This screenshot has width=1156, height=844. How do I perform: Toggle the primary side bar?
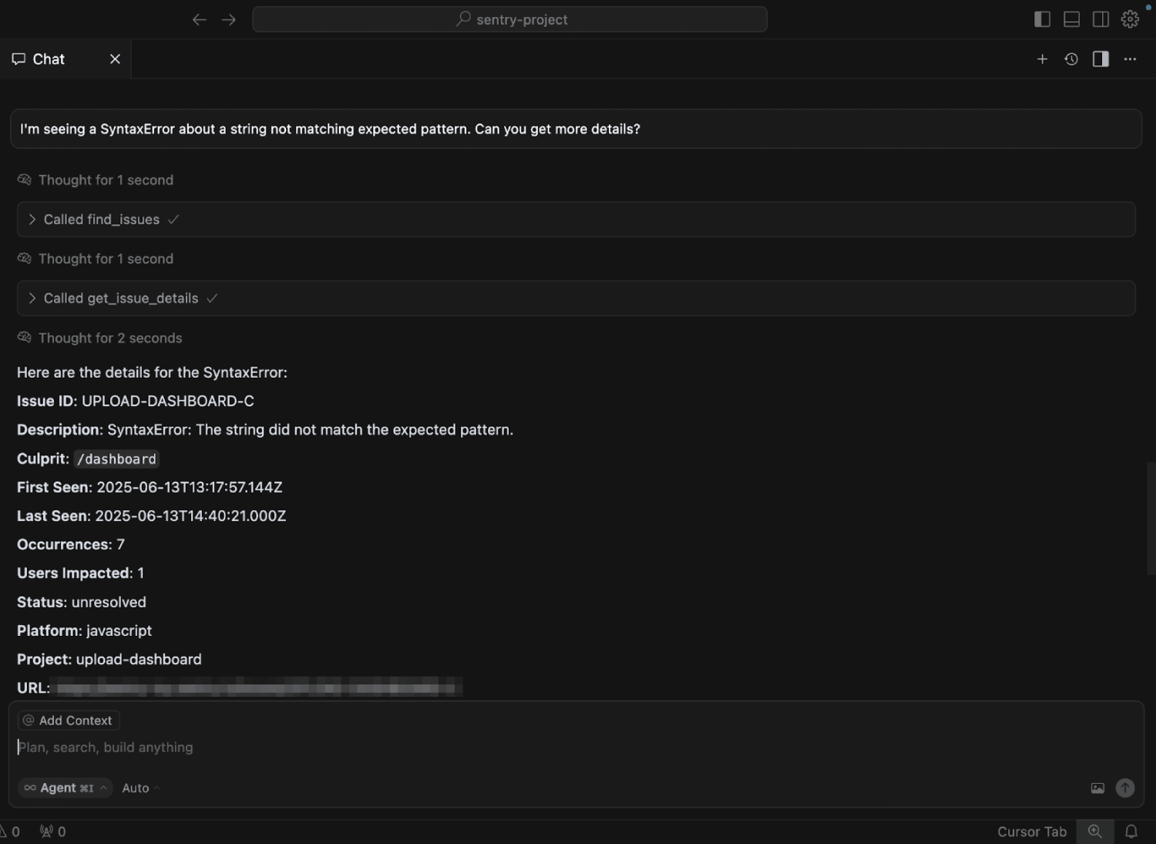(1042, 19)
